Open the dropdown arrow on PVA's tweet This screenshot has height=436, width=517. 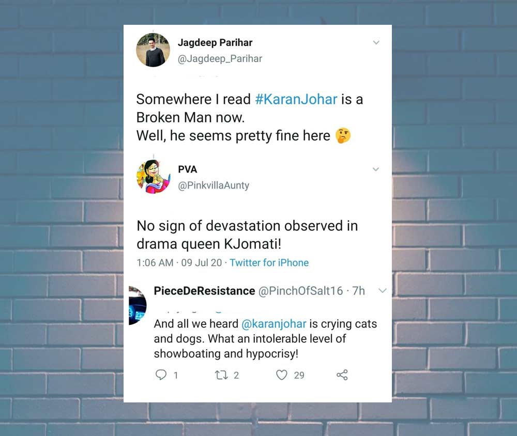(376, 169)
